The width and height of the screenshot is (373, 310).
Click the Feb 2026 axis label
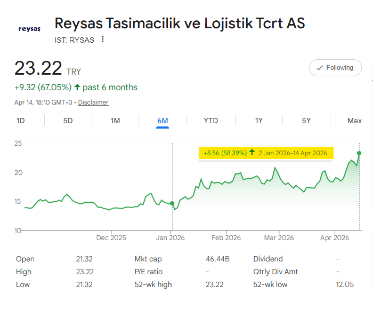pyautogui.click(x=226, y=238)
